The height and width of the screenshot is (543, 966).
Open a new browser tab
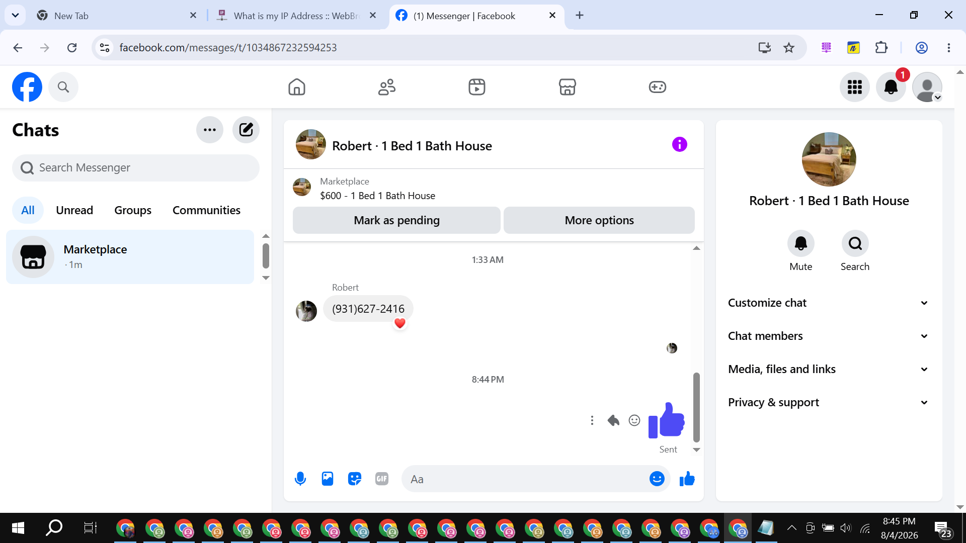click(x=580, y=16)
